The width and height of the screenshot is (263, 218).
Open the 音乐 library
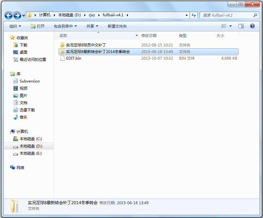(x=23, y=117)
